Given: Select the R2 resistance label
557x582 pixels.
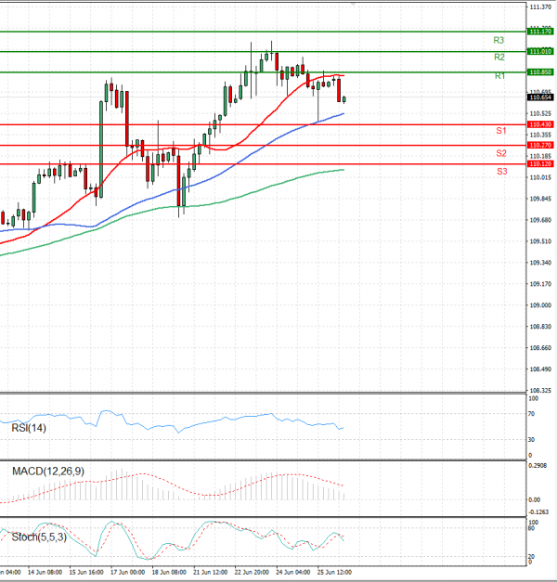Looking at the screenshot, I should (499, 58).
